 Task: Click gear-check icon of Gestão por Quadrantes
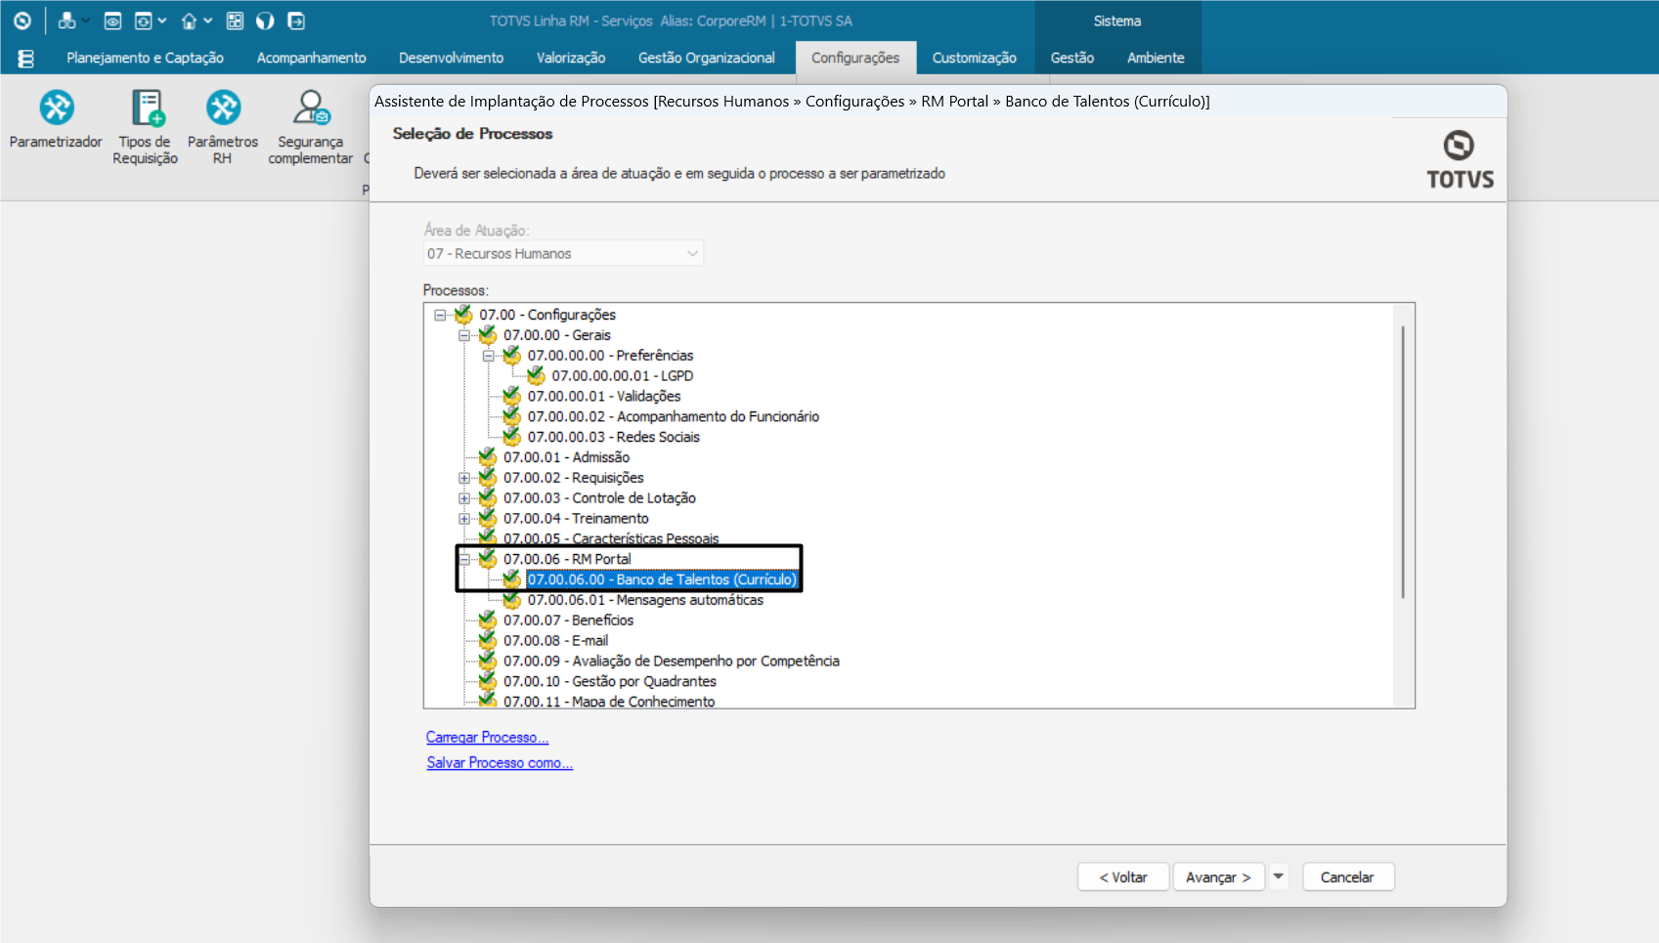488,681
